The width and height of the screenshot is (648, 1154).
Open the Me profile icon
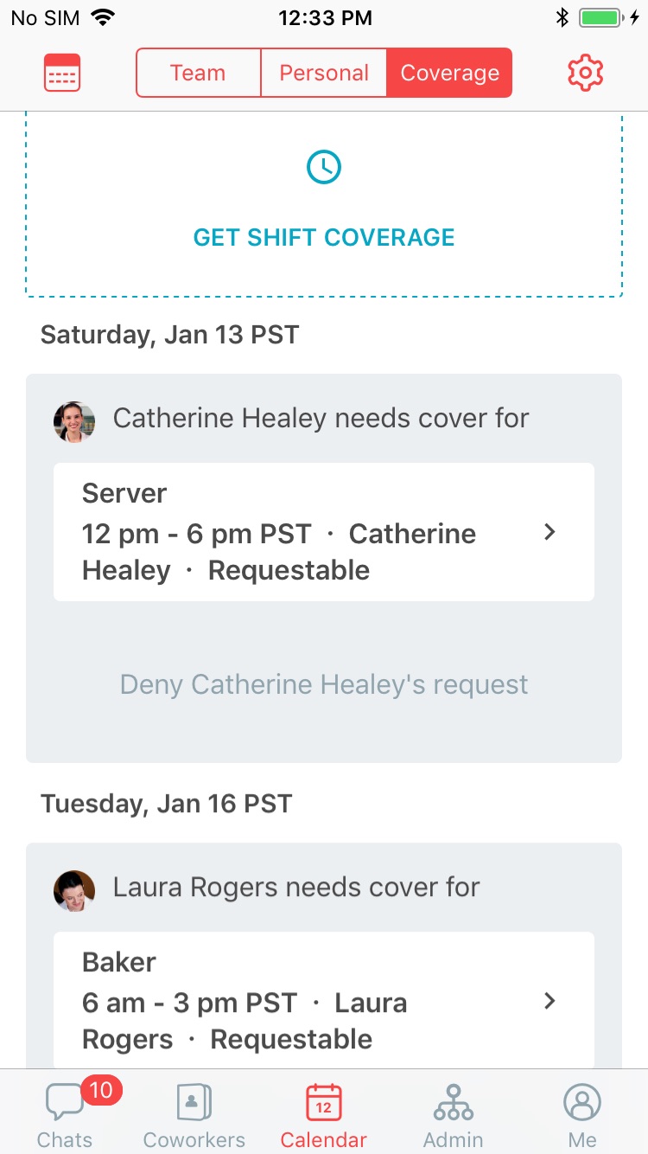pos(582,1103)
